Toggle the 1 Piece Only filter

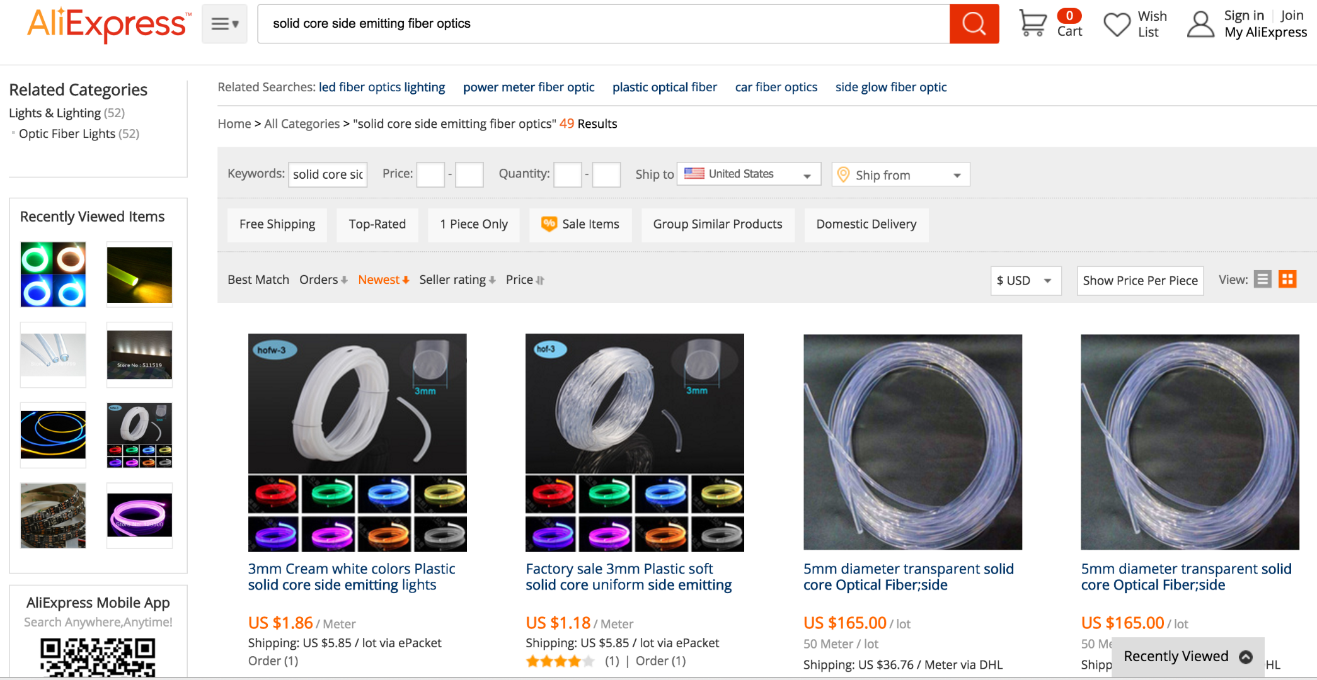pyautogui.click(x=473, y=224)
